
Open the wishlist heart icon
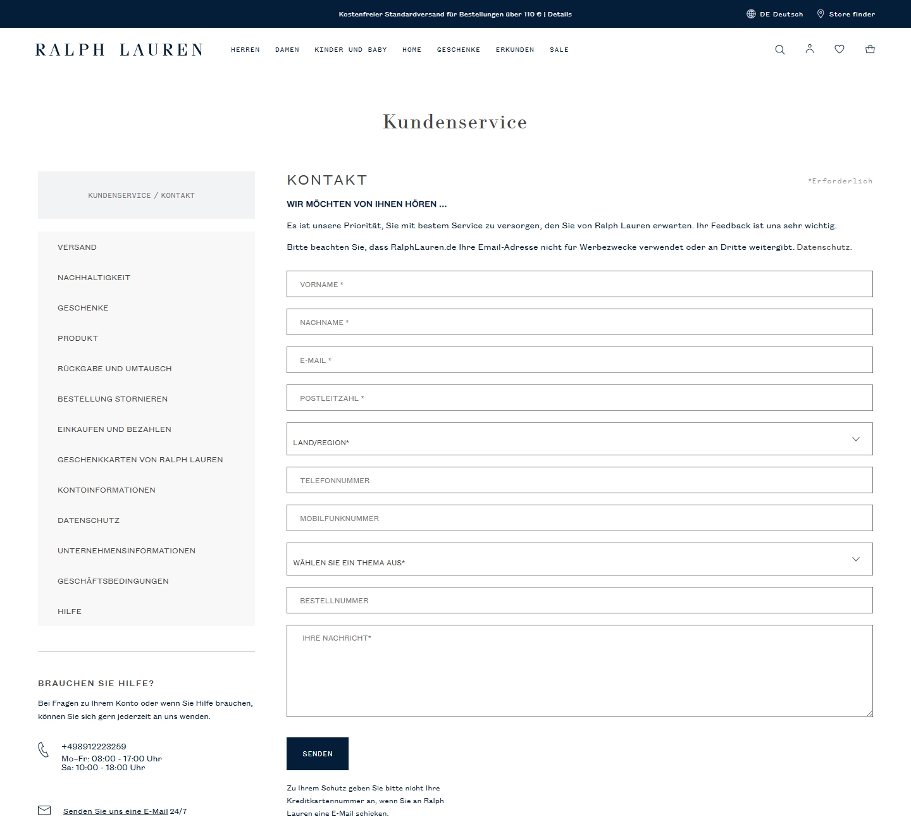point(840,49)
